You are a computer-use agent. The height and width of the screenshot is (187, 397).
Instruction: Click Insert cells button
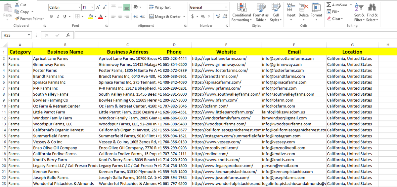(291, 12)
